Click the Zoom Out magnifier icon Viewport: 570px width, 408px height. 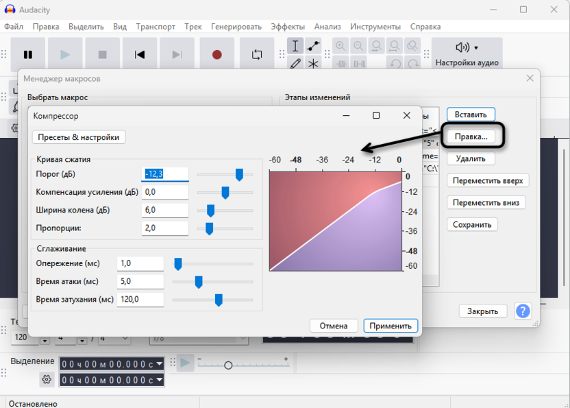tap(358, 46)
